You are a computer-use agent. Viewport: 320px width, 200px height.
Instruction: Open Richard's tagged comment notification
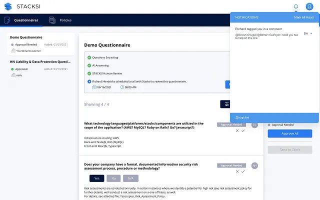[x=273, y=33]
